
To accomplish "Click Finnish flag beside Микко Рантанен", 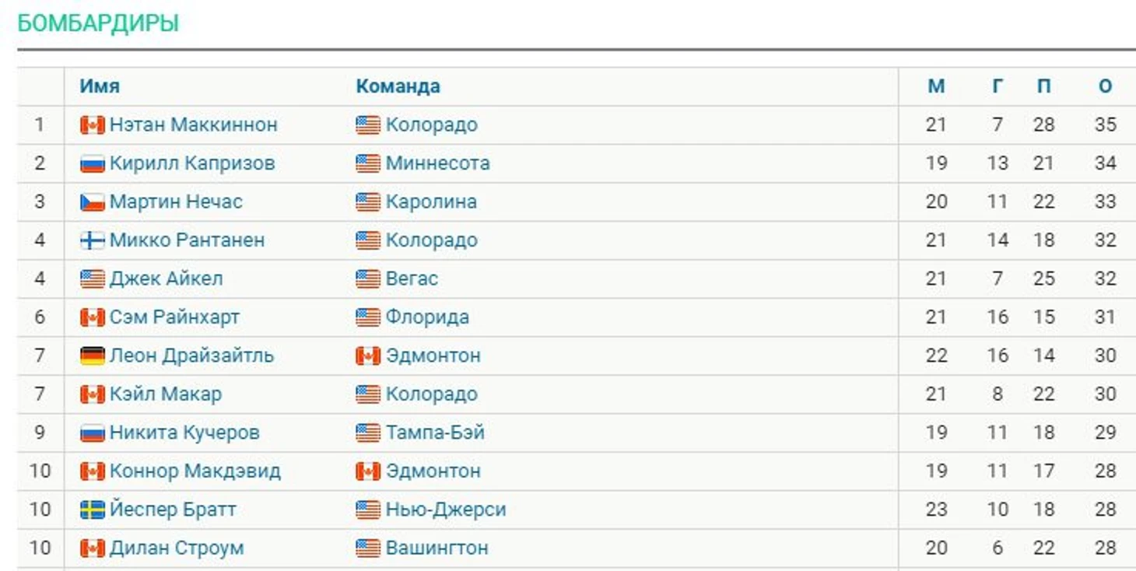I will click(x=92, y=240).
